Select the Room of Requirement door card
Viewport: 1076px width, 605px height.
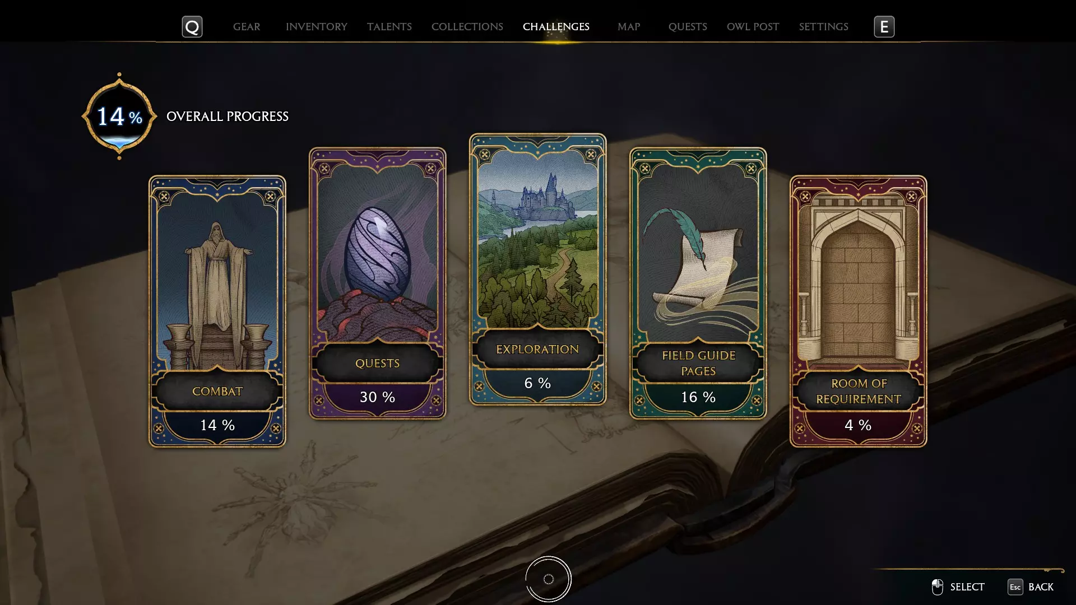point(858,311)
